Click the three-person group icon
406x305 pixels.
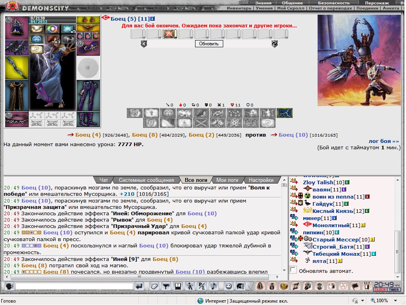(x=343, y=286)
